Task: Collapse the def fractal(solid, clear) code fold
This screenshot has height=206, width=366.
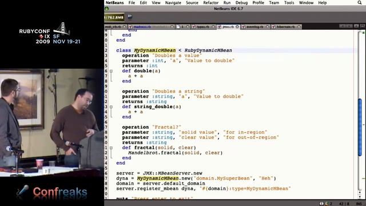Action: [111, 148]
